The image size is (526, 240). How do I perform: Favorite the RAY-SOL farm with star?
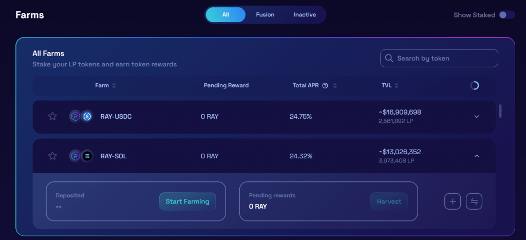(52, 156)
